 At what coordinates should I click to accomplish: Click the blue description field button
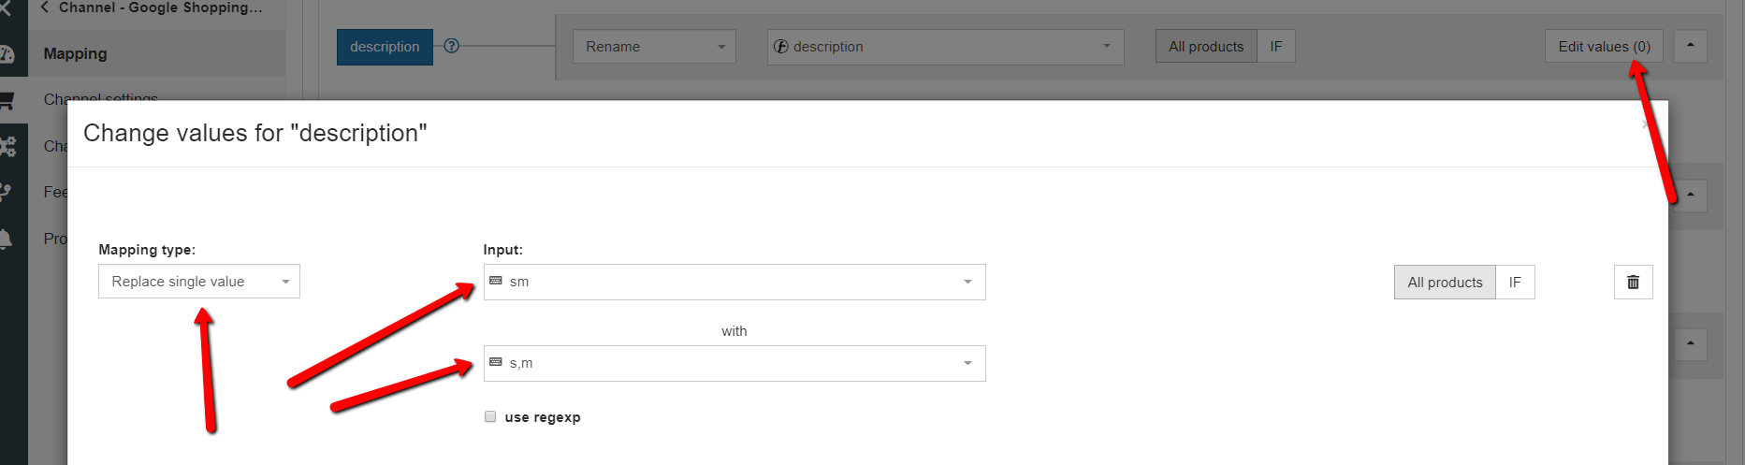385,46
